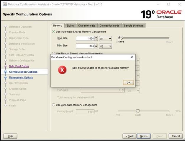Close the DBT-50000 error dialog
The width and height of the screenshot is (185, 141).
tap(132, 57)
